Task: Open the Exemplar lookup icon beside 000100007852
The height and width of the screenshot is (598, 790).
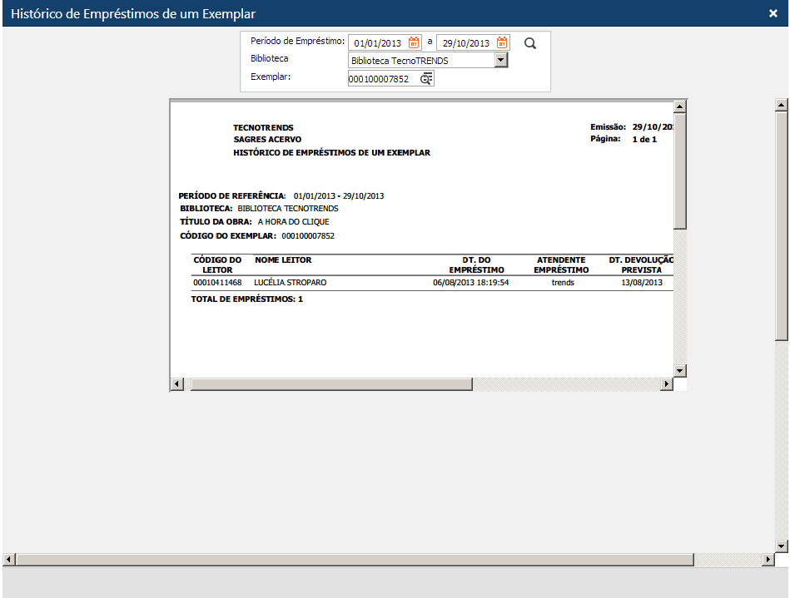Action: click(425, 77)
